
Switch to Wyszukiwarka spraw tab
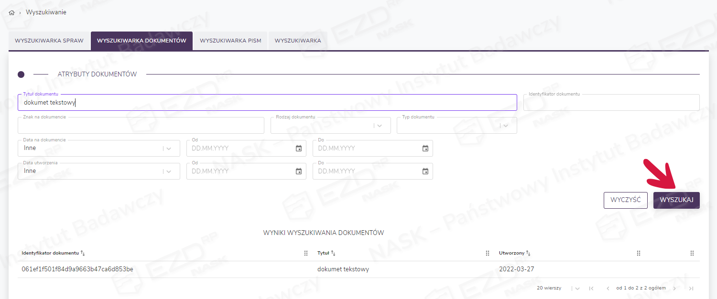click(x=49, y=41)
